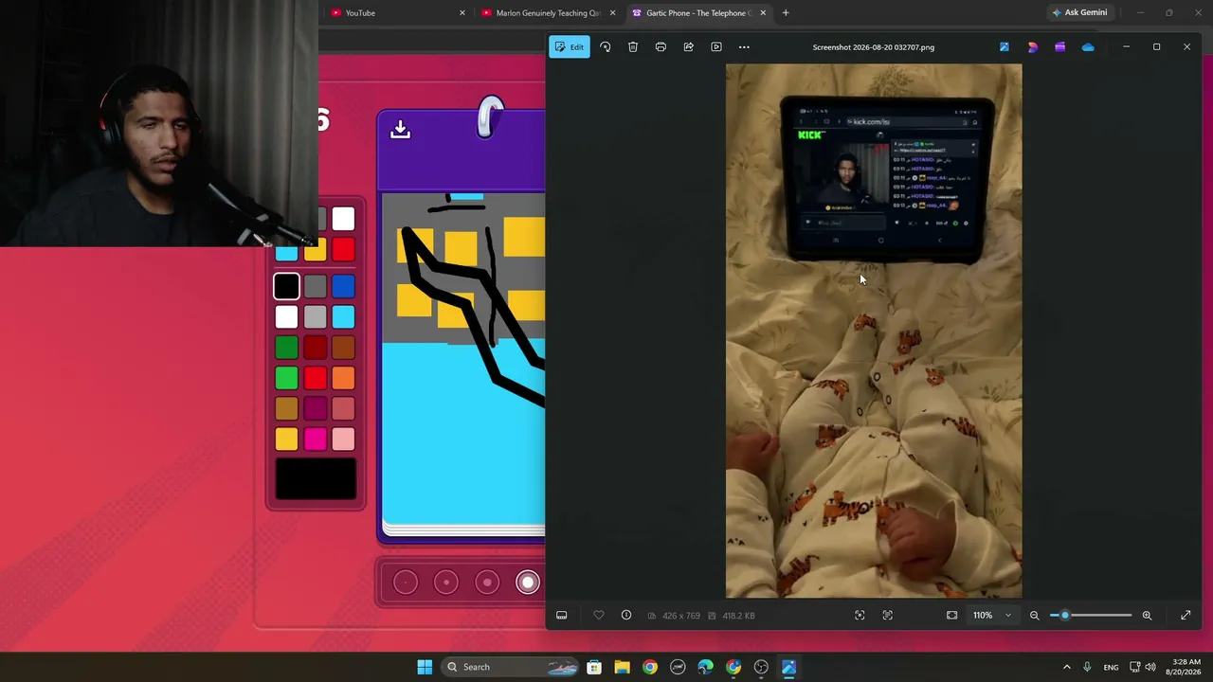Open the volume control in system tray
This screenshot has width=1213, height=682.
1150,667
